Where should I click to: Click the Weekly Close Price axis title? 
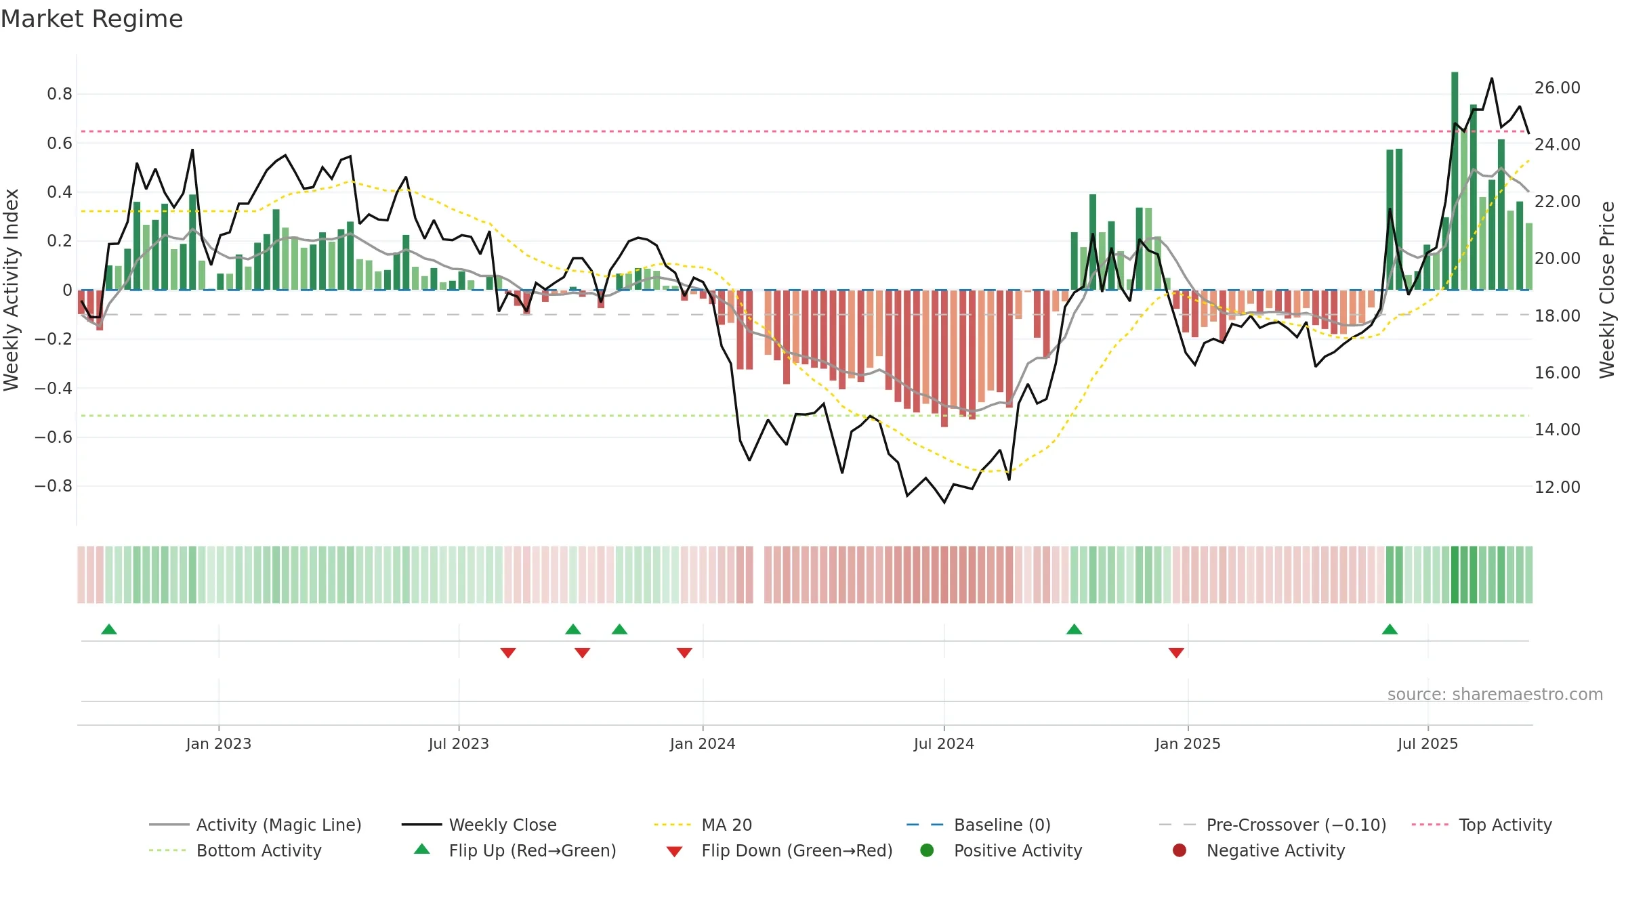1607,290
